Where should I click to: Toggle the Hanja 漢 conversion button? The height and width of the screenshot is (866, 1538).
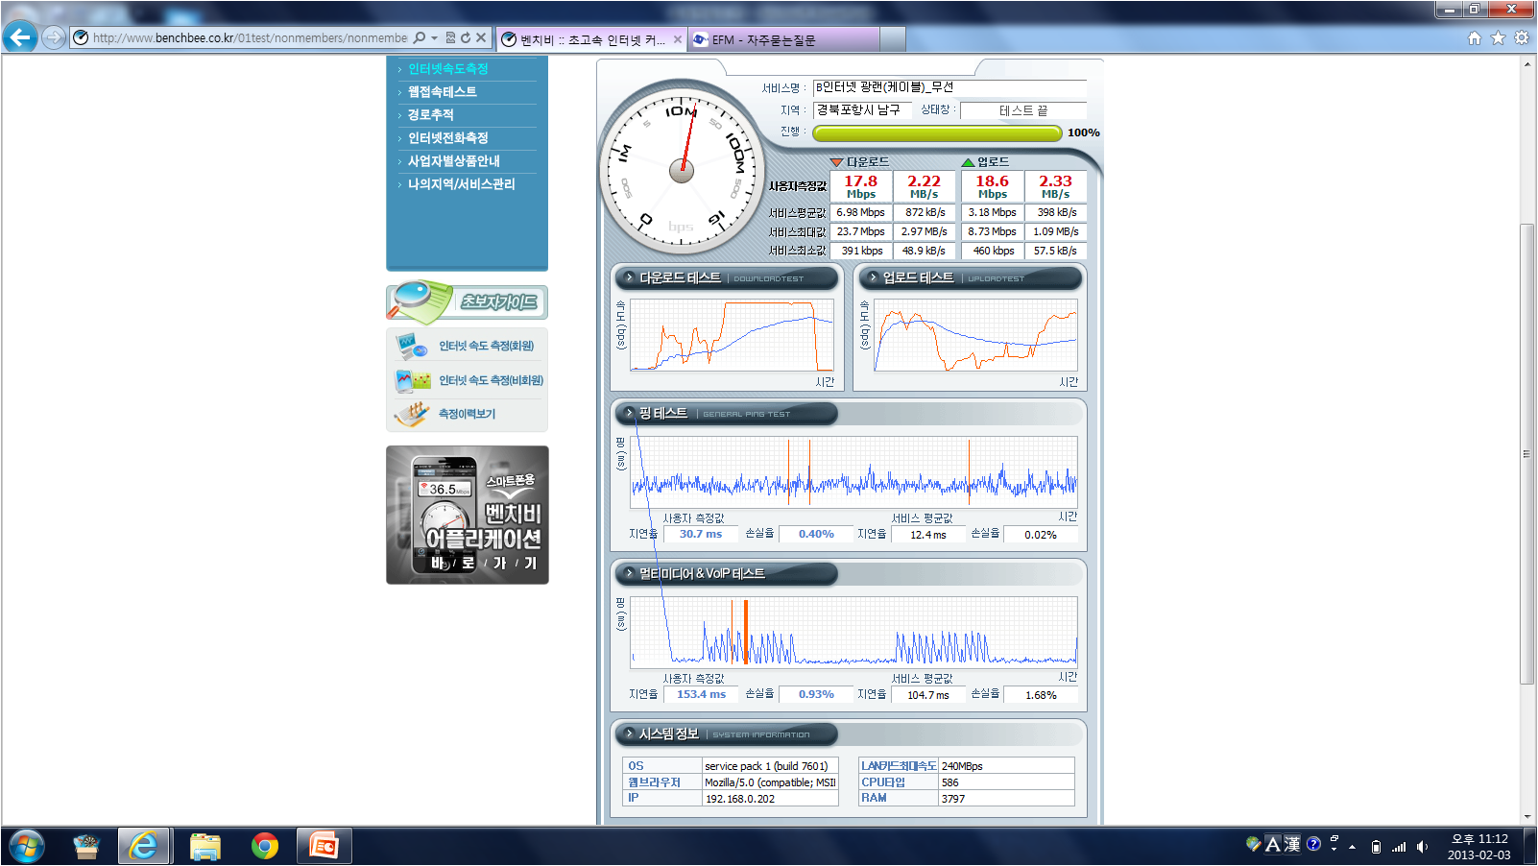[x=1292, y=844]
